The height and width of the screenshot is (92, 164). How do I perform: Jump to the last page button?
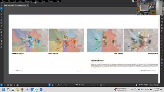(x=97, y=85)
